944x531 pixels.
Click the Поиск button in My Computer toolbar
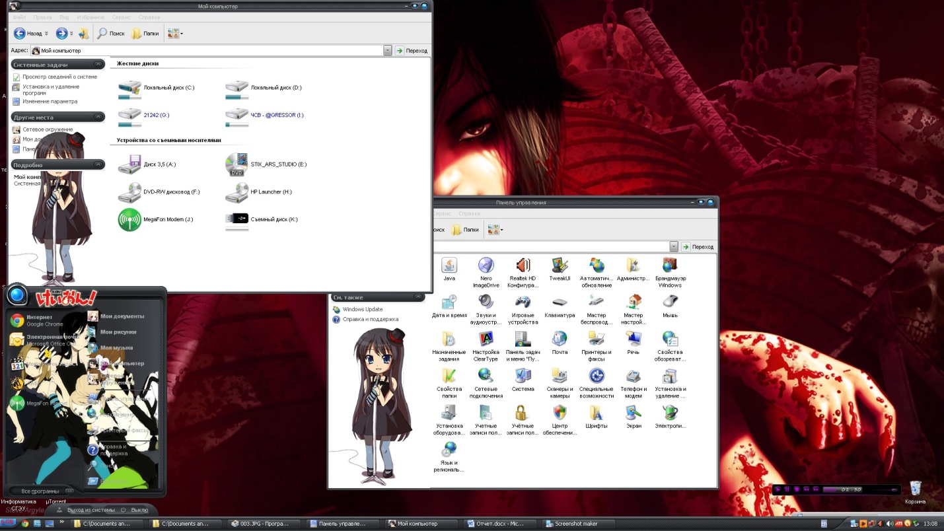click(x=111, y=33)
